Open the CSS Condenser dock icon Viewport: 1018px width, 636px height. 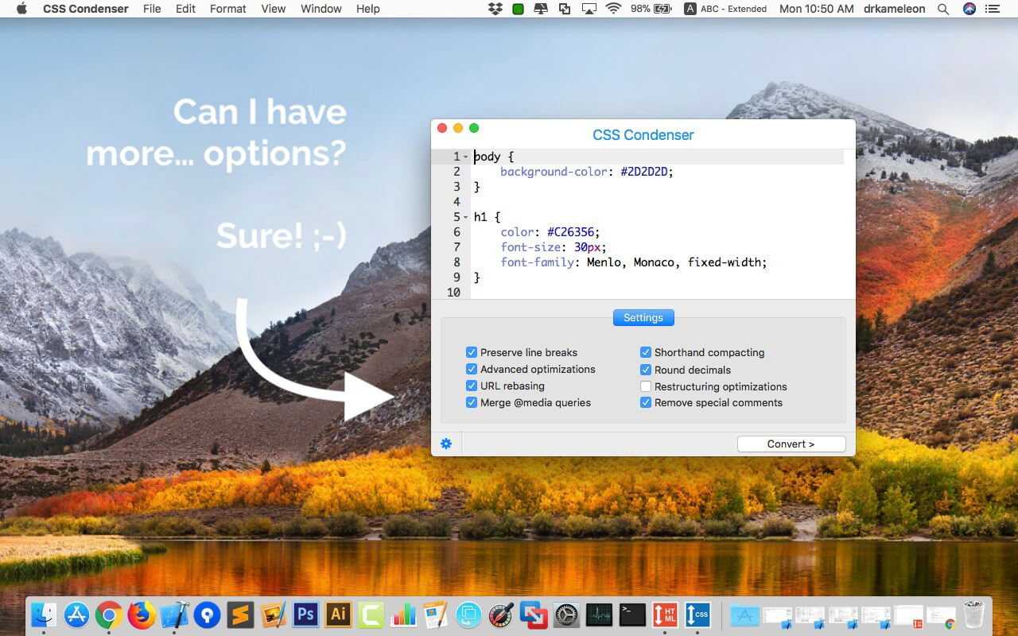697,615
